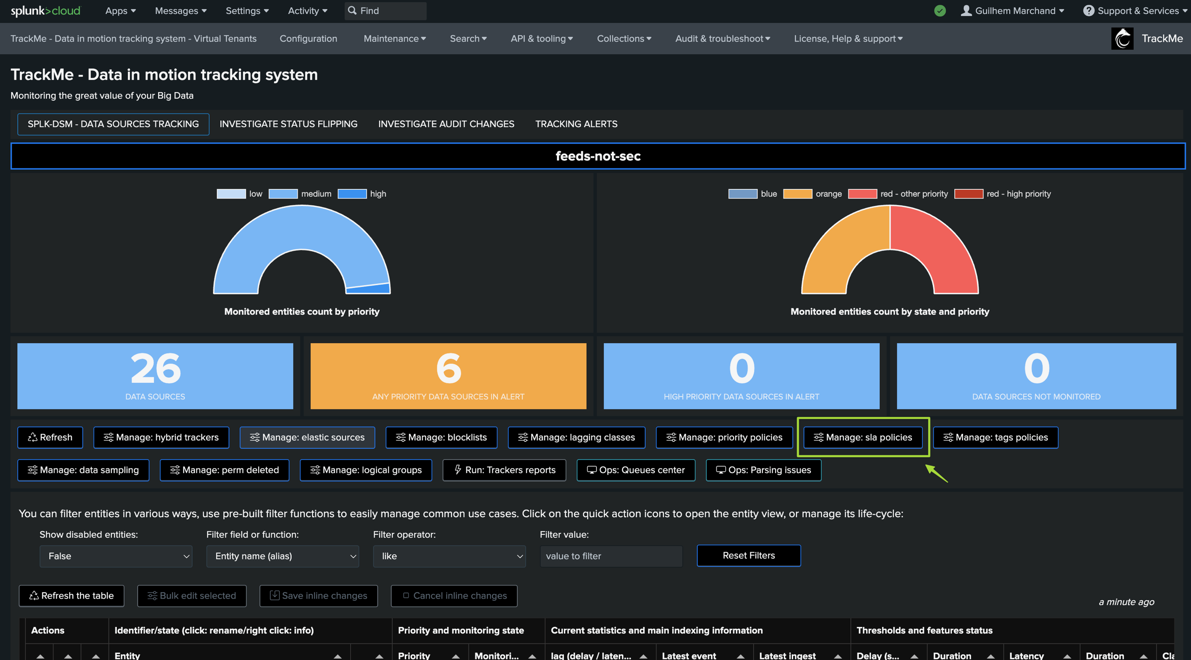Open Manage: perm deleted
The height and width of the screenshot is (660, 1191).
(x=225, y=470)
